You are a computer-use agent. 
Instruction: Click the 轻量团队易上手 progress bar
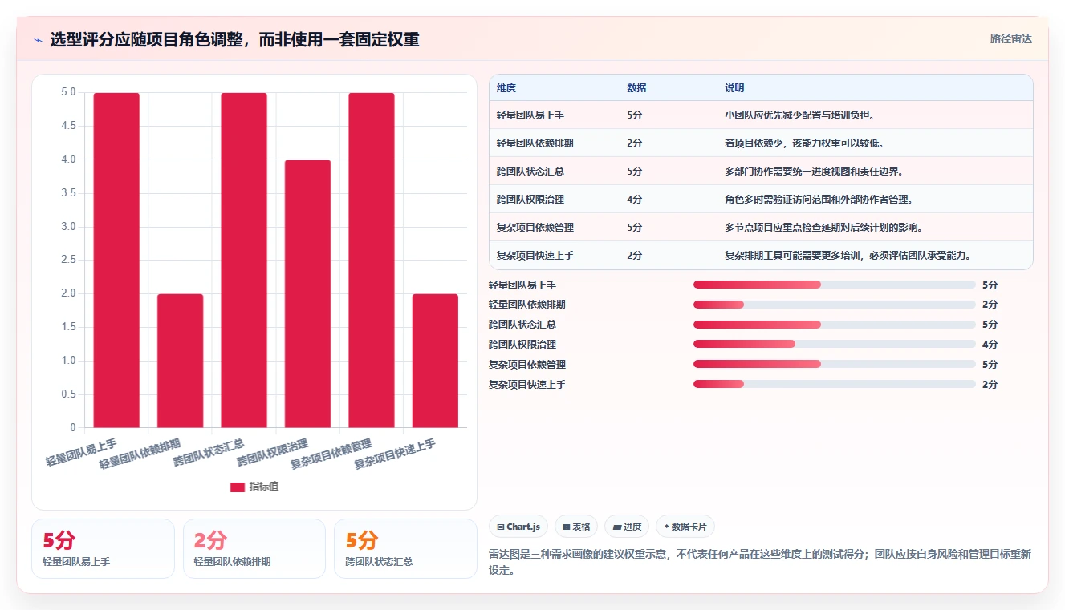click(835, 285)
